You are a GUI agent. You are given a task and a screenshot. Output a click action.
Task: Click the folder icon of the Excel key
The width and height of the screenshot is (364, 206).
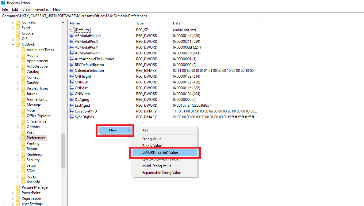pos(18,28)
